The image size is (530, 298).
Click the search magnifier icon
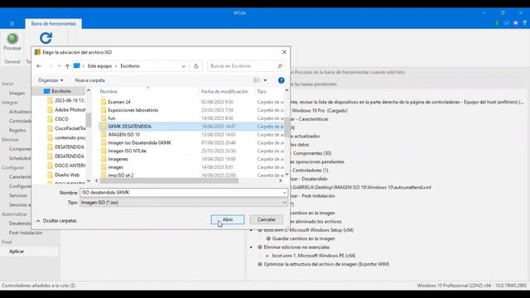click(x=280, y=66)
